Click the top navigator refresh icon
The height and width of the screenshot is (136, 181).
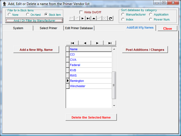pyautogui.click(x=110, y=18)
